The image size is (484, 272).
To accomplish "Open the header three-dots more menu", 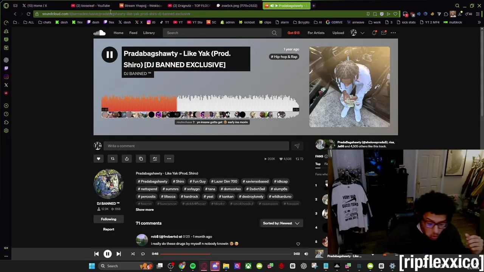I will (x=393, y=33).
